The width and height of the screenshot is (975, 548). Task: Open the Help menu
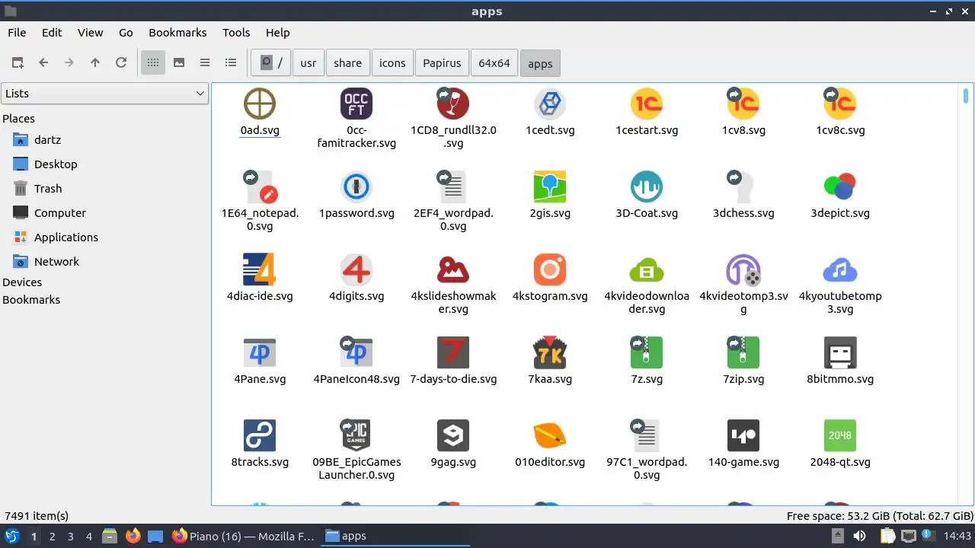(277, 33)
